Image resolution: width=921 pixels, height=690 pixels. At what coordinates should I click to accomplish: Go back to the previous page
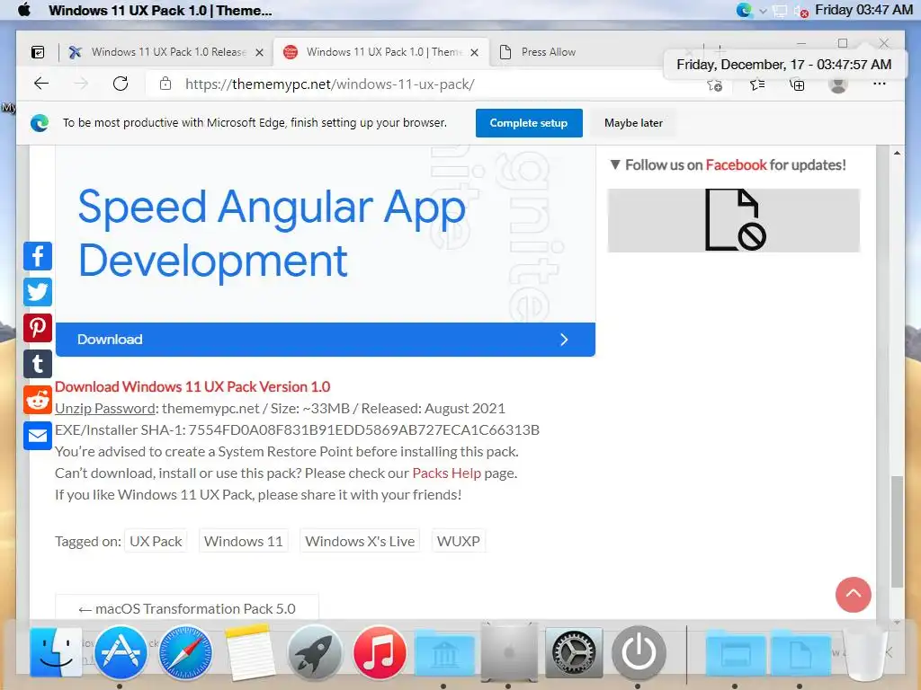[41, 84]
